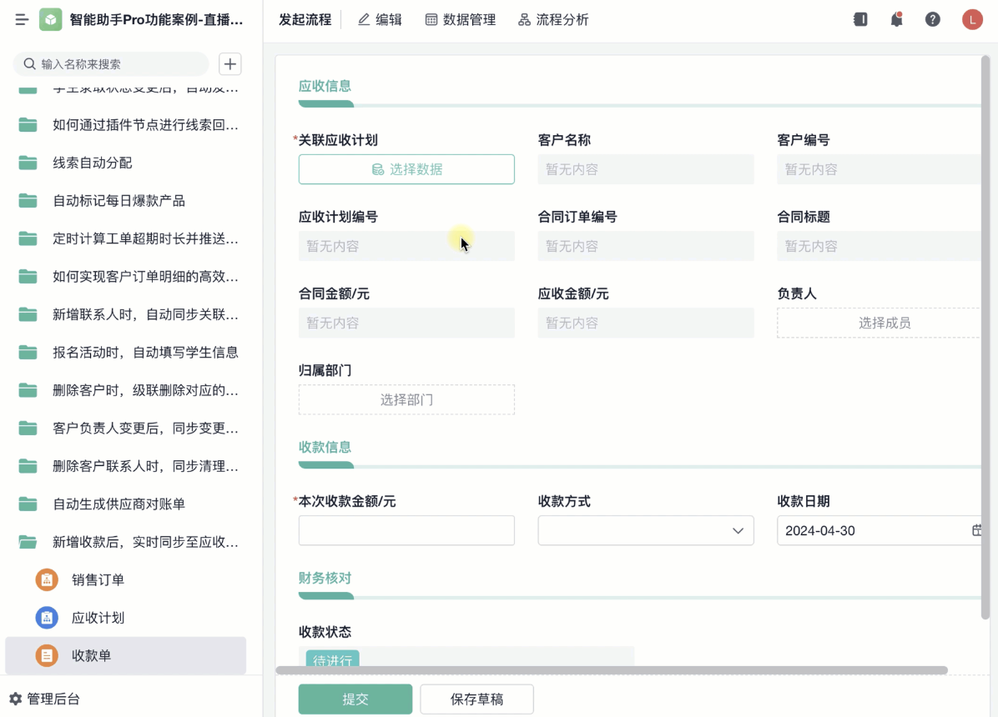Click the 提交 button
The image size is (998, 717).
pyautogui.click(x=355, y=699)
